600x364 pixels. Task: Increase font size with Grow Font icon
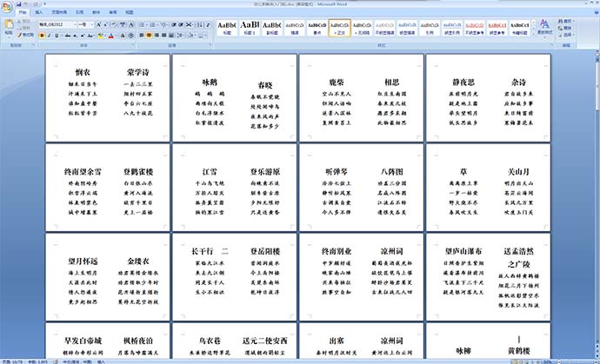[x=98, y=24]
